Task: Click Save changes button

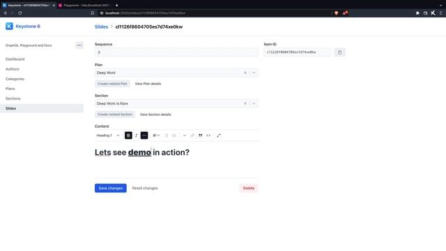Action: point(111,188)
